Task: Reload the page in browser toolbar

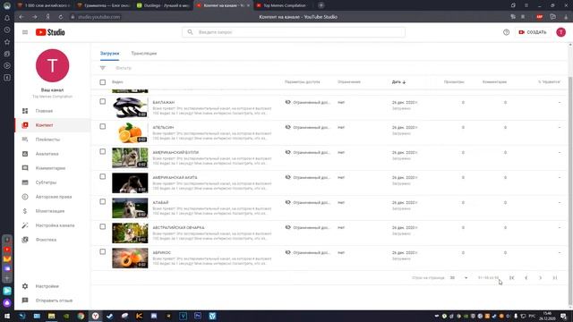Action: click(61, 17)
